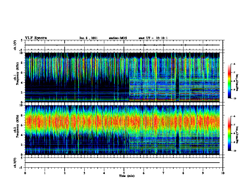Click the "8" kHz tick of ch.2 frequency axis
This screenshot has height=194, width=251.
(22, 115)
